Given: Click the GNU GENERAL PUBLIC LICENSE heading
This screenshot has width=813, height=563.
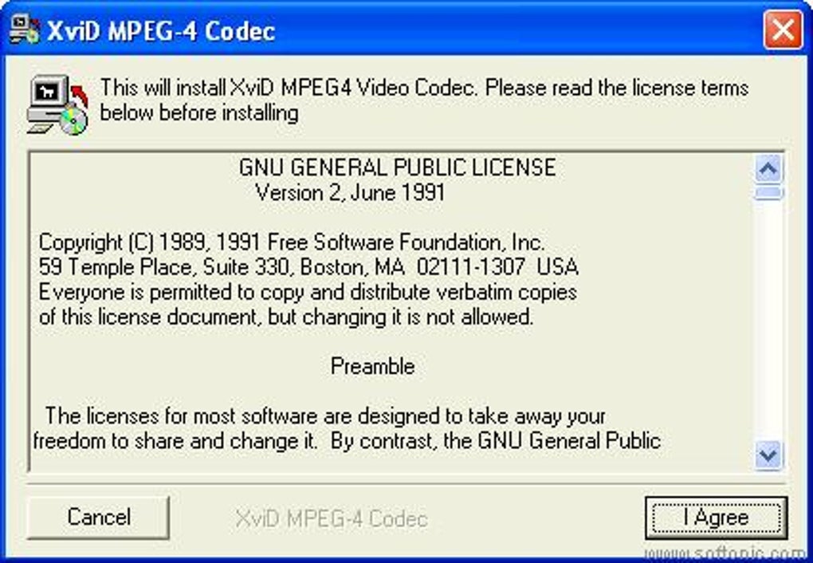Looking at the screenshot, I should (397, 167).
